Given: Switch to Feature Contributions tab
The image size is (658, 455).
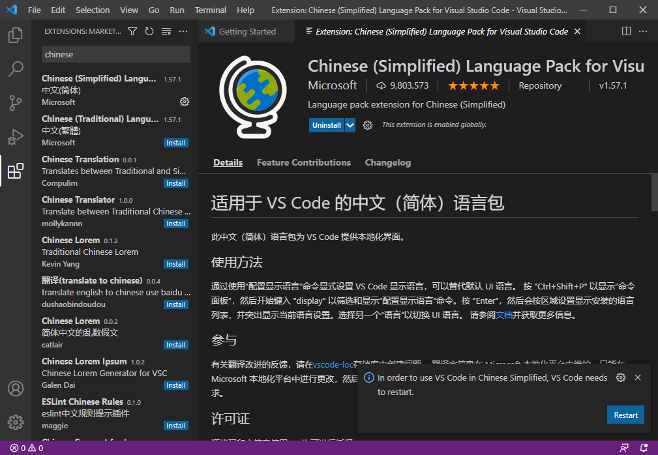Looking at the screenshot, I should point(304,163).
